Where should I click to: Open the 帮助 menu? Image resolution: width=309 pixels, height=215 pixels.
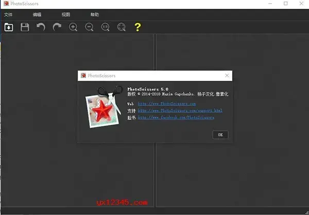(x=95, y=14)
